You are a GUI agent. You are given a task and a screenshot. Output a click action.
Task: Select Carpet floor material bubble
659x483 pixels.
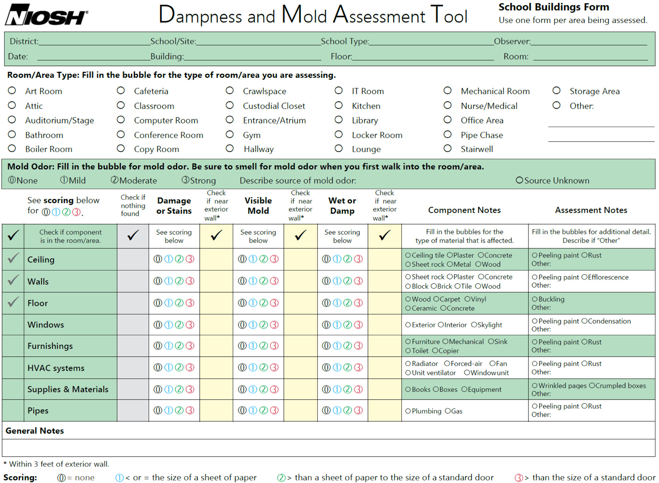click(x=436, y=299)
